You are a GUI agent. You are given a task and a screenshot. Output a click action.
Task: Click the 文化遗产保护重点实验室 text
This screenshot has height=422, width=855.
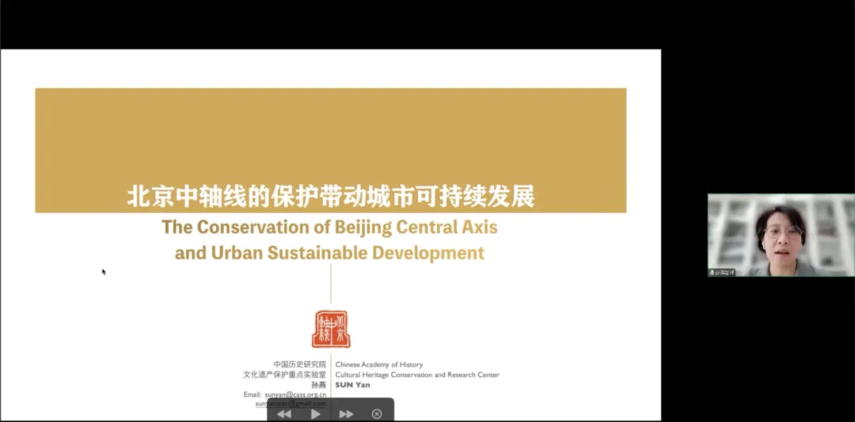(x=285, y=374)
